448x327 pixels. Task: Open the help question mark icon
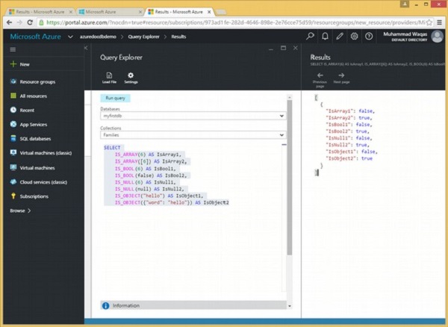[x=368, y=36]
